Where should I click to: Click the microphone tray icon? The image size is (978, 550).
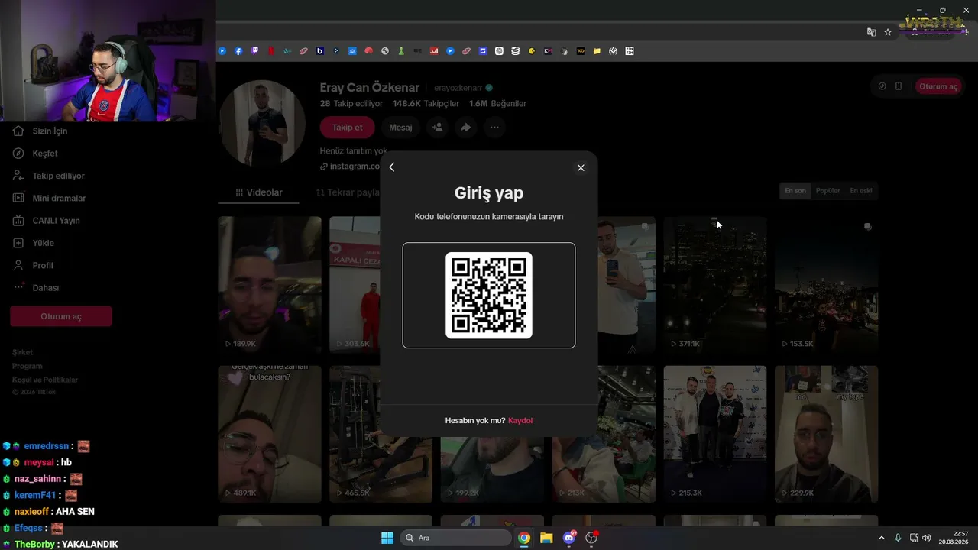click(898, 538)
